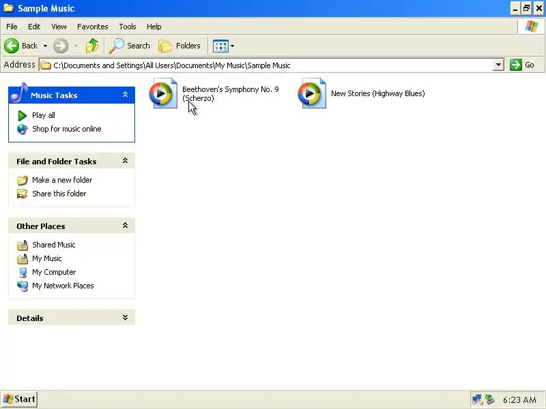The height and width of the screenshot is (409, 546).
Task: Click the Forward arrow icon
Action: click(61, 46)
